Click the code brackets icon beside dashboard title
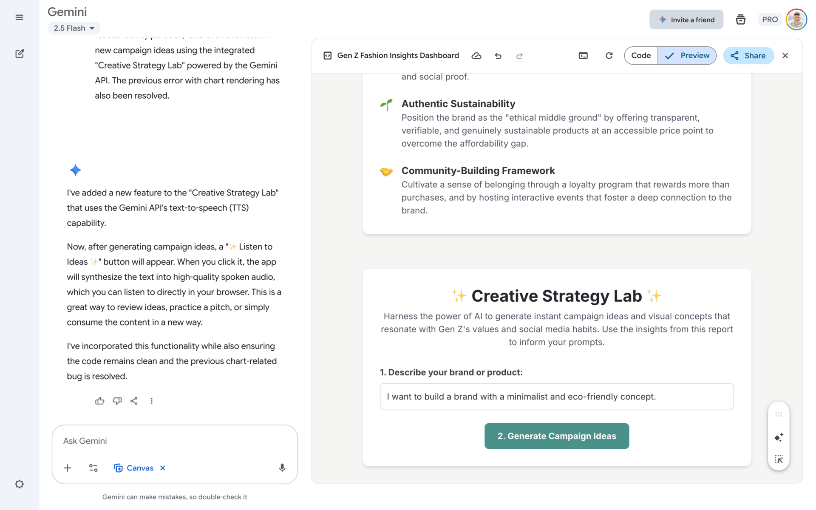 [x=327, y=56]
